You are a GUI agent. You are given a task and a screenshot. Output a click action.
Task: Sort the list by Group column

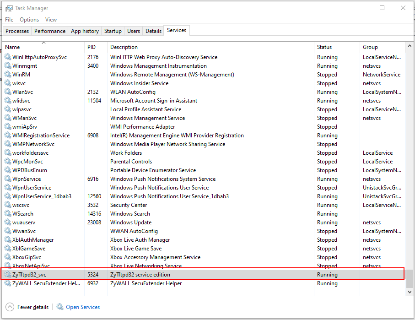point(382,47)
